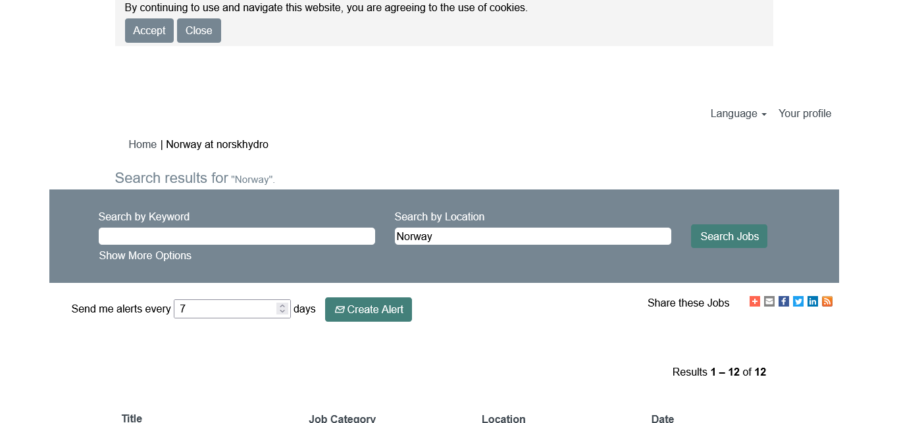Expand Show More Options

click(x=145, y=256)
